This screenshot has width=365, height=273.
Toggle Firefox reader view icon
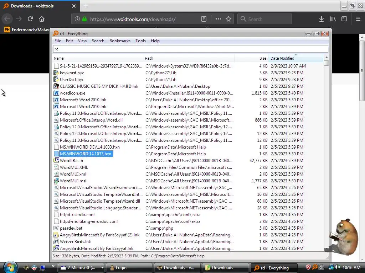coord(204,19)
